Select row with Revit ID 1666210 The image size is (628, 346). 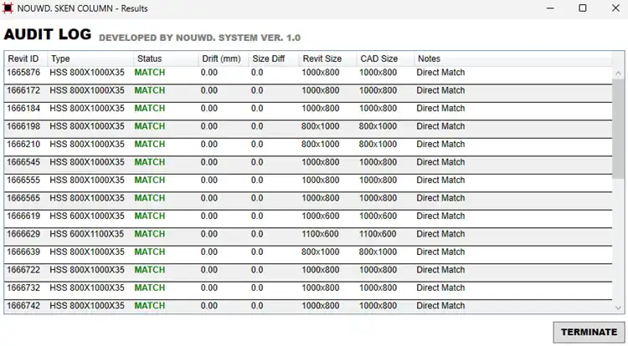[x=308, y=146]
